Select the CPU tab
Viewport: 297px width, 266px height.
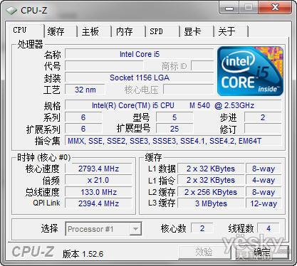click(26, 31)
